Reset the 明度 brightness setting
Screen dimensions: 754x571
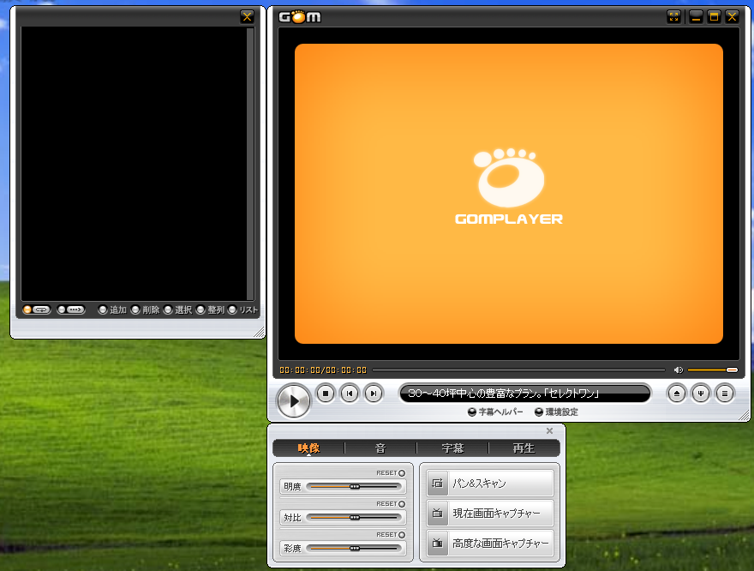pos(391,473)
